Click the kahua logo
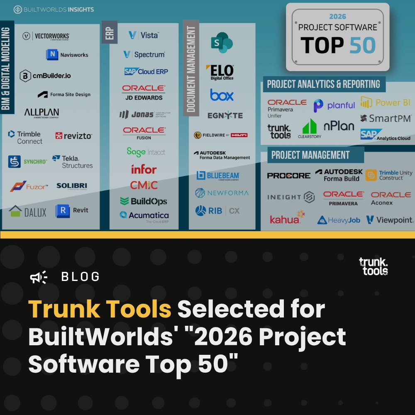The image size is (415, 415). point(287,217)
